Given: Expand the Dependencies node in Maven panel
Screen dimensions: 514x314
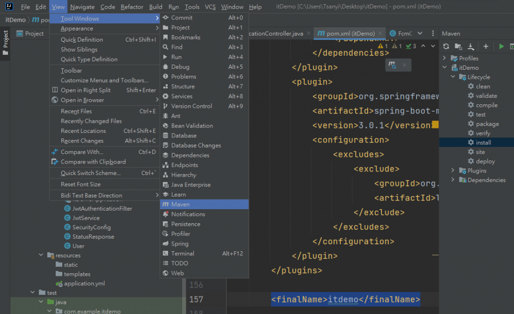Looking at the screenshot, I should coord(453,180).
